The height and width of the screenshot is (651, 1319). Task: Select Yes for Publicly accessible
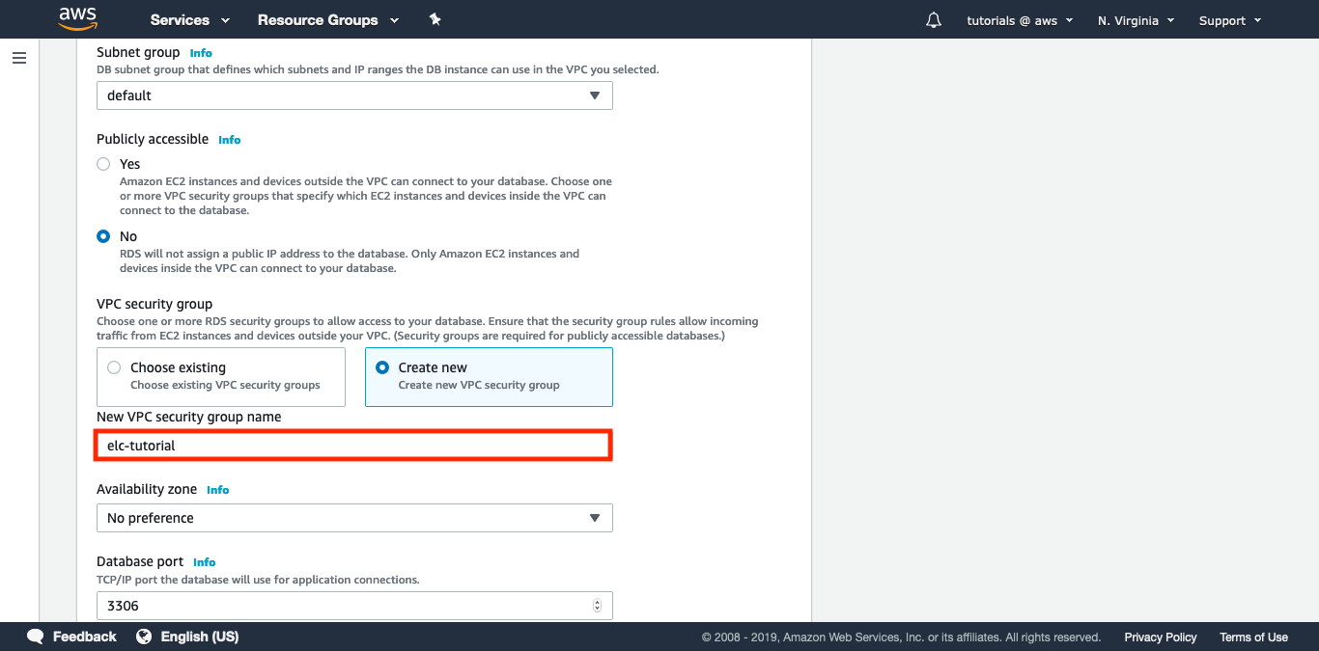point(103,164)
